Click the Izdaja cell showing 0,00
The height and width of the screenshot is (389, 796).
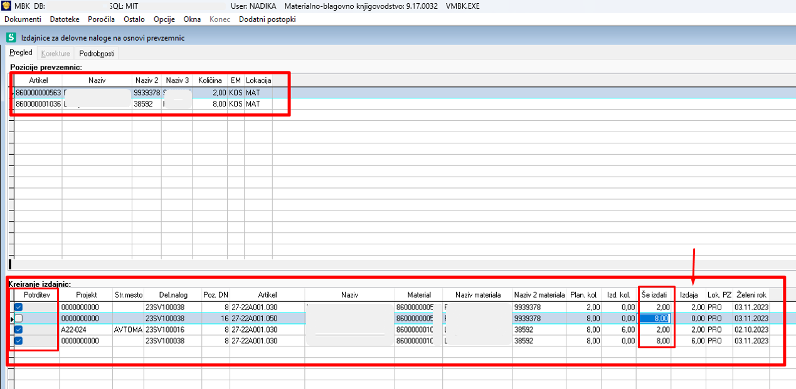[689, 318]
